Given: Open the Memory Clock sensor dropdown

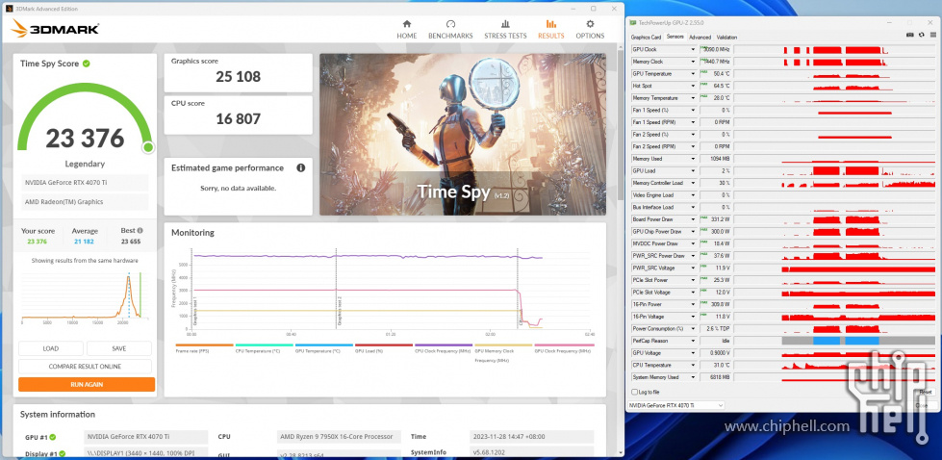Looking at the screenshot, I should tap(693, 62).
